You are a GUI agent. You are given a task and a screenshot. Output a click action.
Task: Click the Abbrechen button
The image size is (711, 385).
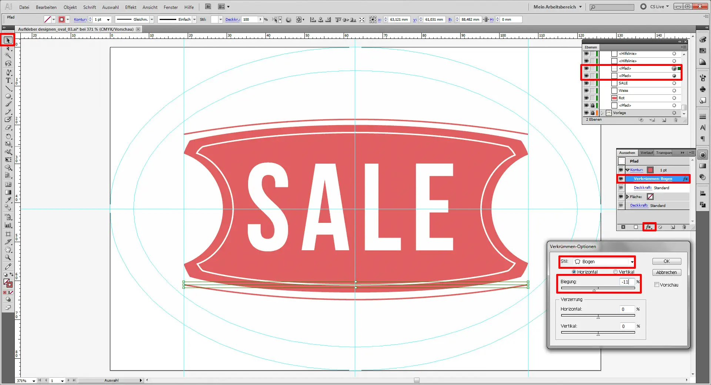pos(667,272)
